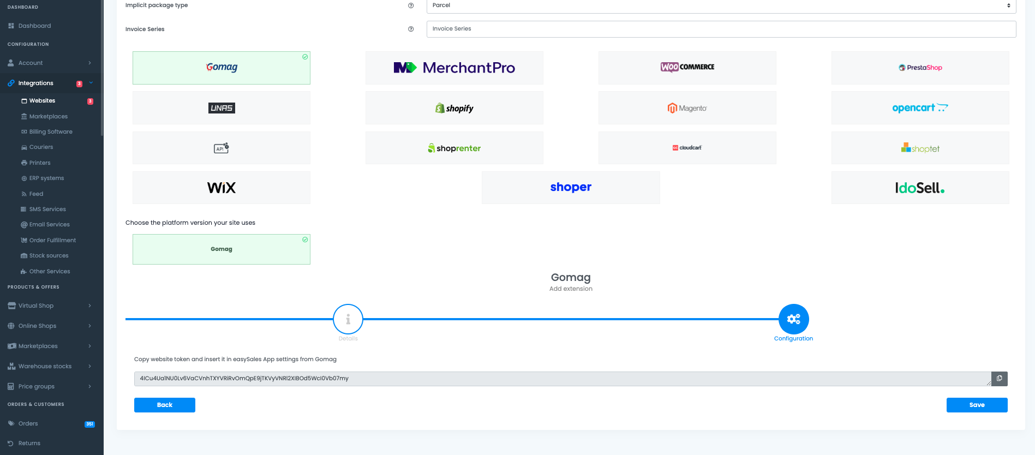Save the Gomag extension settings

pyautogui.click(x=977, y=405)
